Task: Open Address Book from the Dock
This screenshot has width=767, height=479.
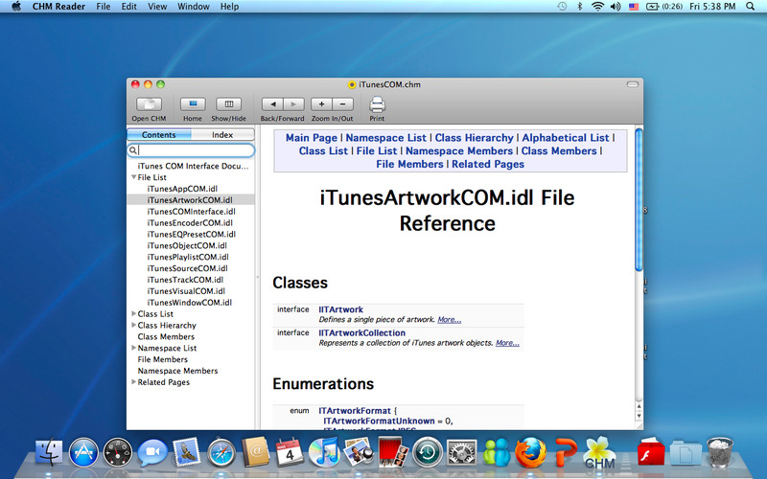Action: pos(255,452)
